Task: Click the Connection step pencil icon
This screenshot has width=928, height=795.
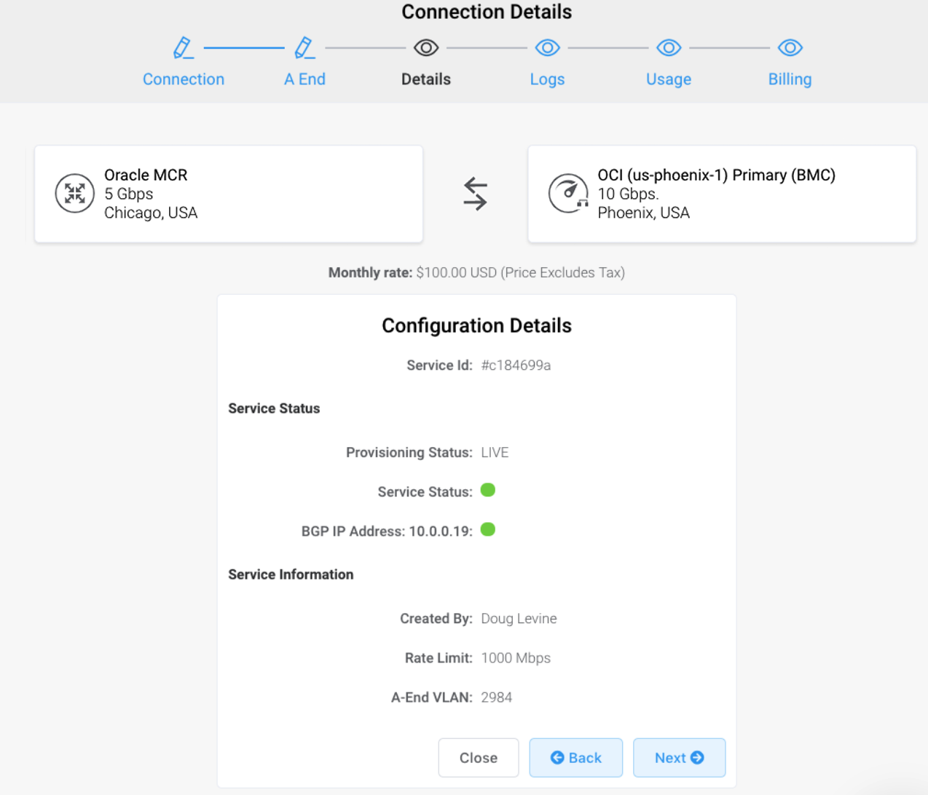Action: coord(183,47)
